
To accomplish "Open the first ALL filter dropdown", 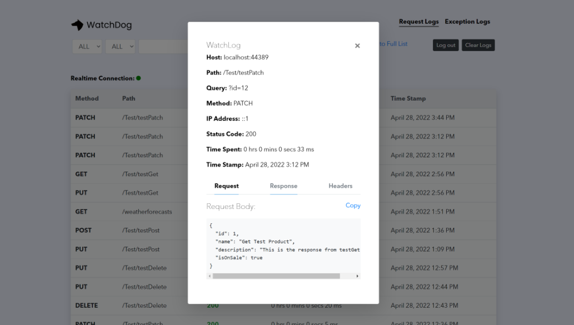I will click(x=87, y=47).
